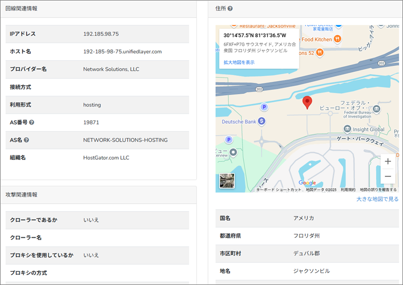Click 利用規約 link on map

point(348,189)
